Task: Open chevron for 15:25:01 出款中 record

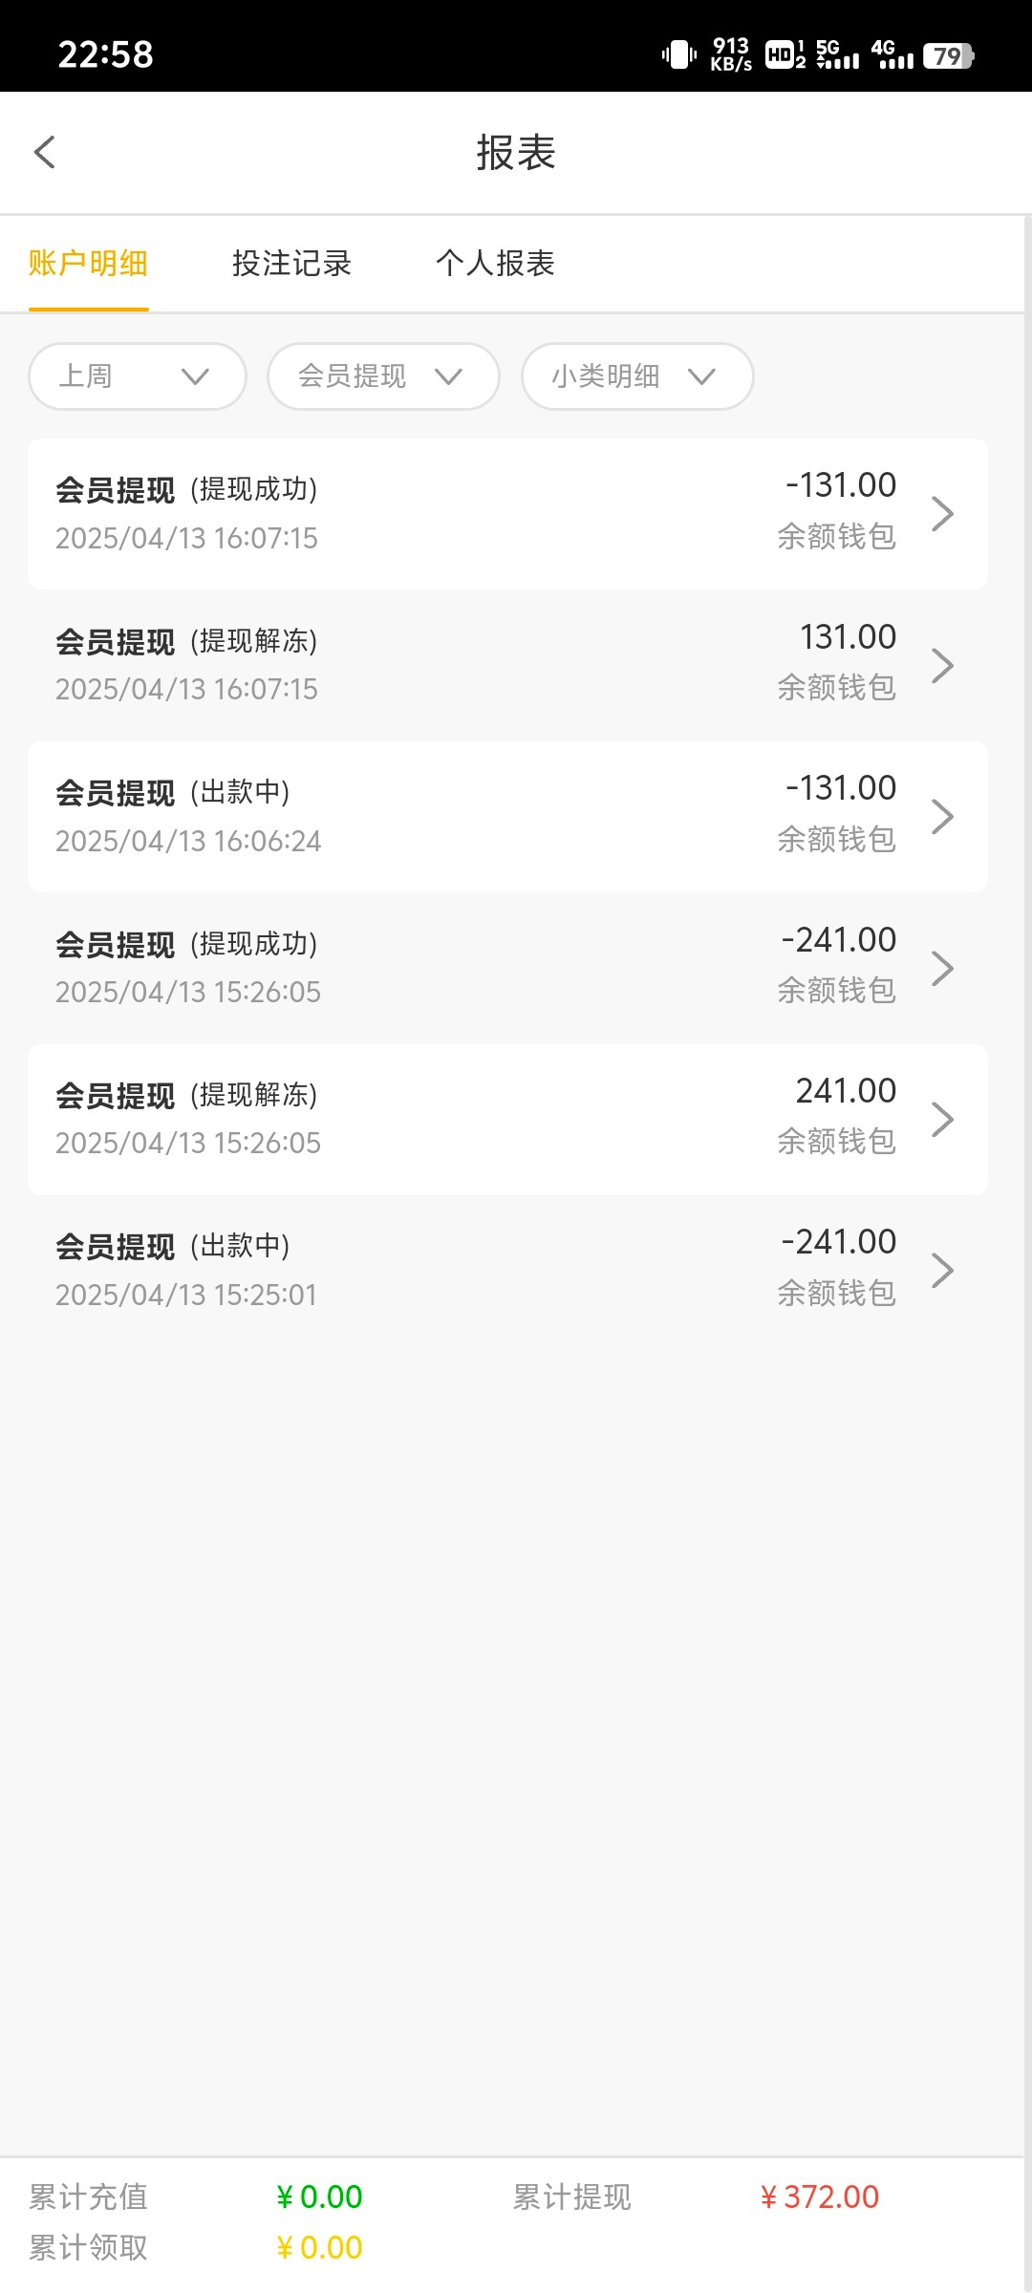Action: [x=942, y=1271]
